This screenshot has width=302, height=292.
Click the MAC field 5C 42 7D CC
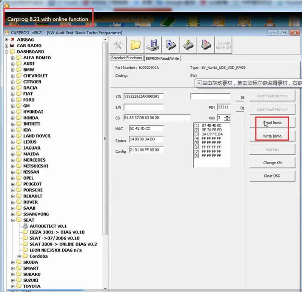point(146,128)
